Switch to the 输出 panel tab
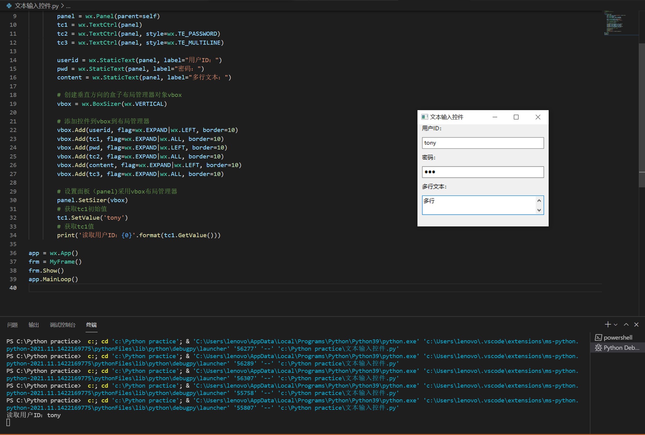 point(34,325)
